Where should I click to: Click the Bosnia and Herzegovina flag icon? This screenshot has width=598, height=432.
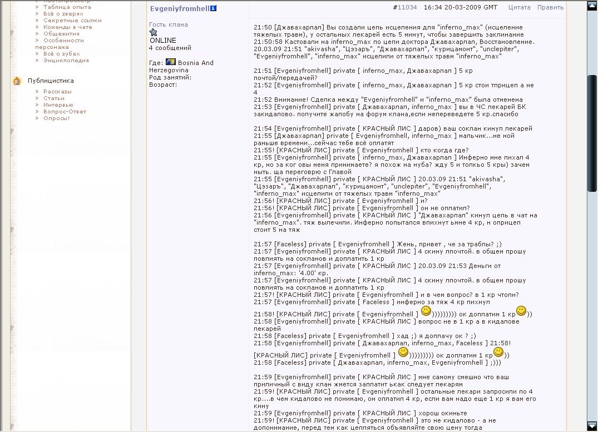[170, 62]
